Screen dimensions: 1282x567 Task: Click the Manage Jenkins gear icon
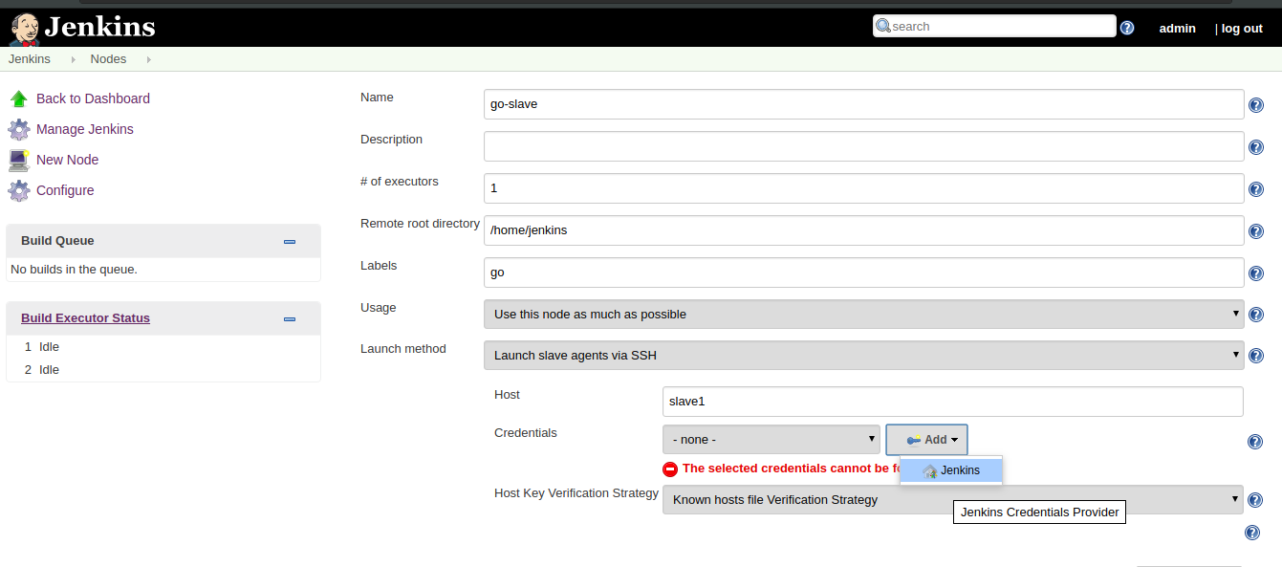(x=19, y=129)
